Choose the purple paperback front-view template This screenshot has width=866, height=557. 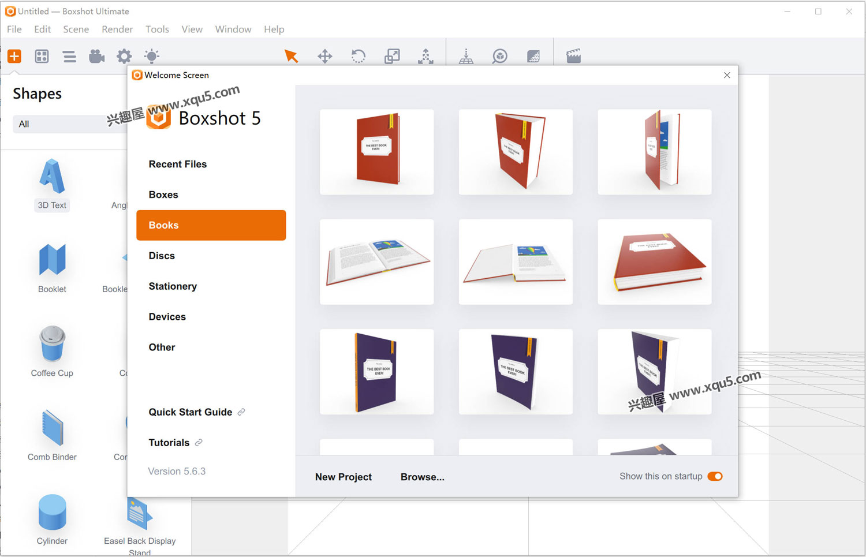(377, 372)
